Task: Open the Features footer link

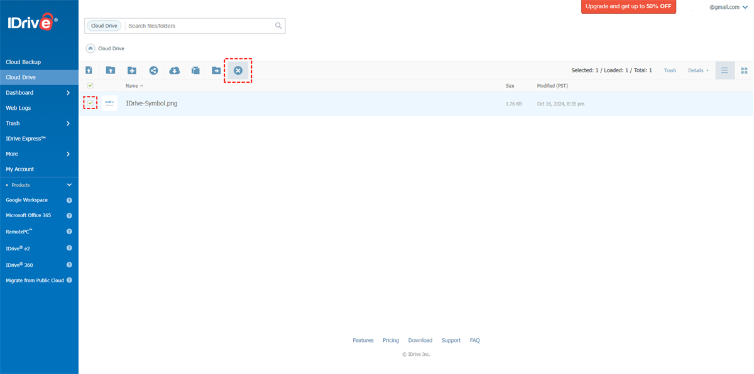Action: 363,340
